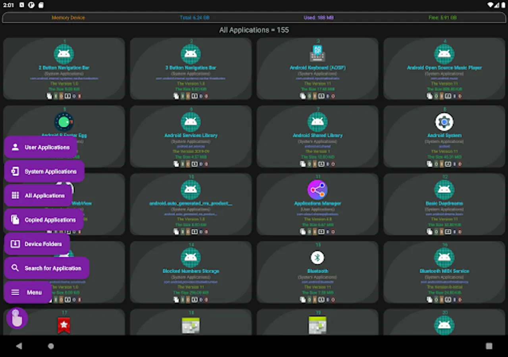Image resolution: width=508 pixels, height=357 pixels.
Task: Open the 2 Button Navigation Bar app icon
Action: point(64,54)
